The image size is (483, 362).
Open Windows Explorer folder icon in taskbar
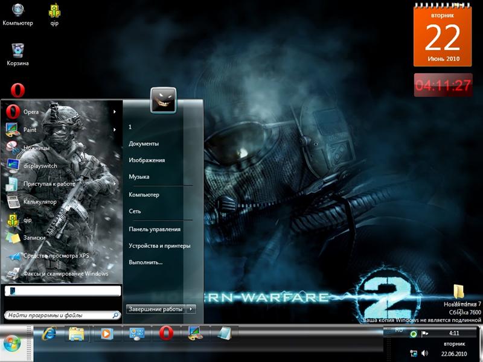click(77, 334)
